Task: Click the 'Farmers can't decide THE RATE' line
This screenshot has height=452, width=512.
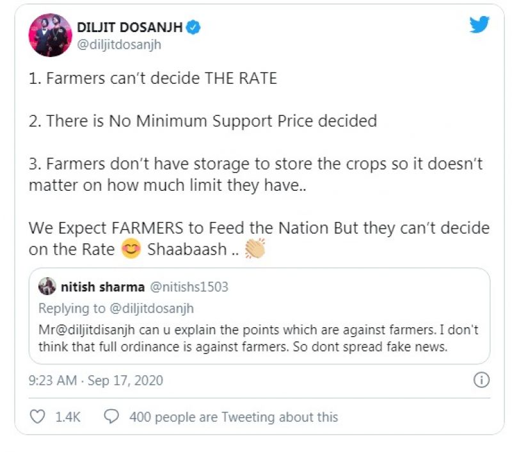Action: 153,79
